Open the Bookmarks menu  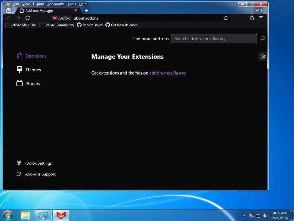coord(56,4)
